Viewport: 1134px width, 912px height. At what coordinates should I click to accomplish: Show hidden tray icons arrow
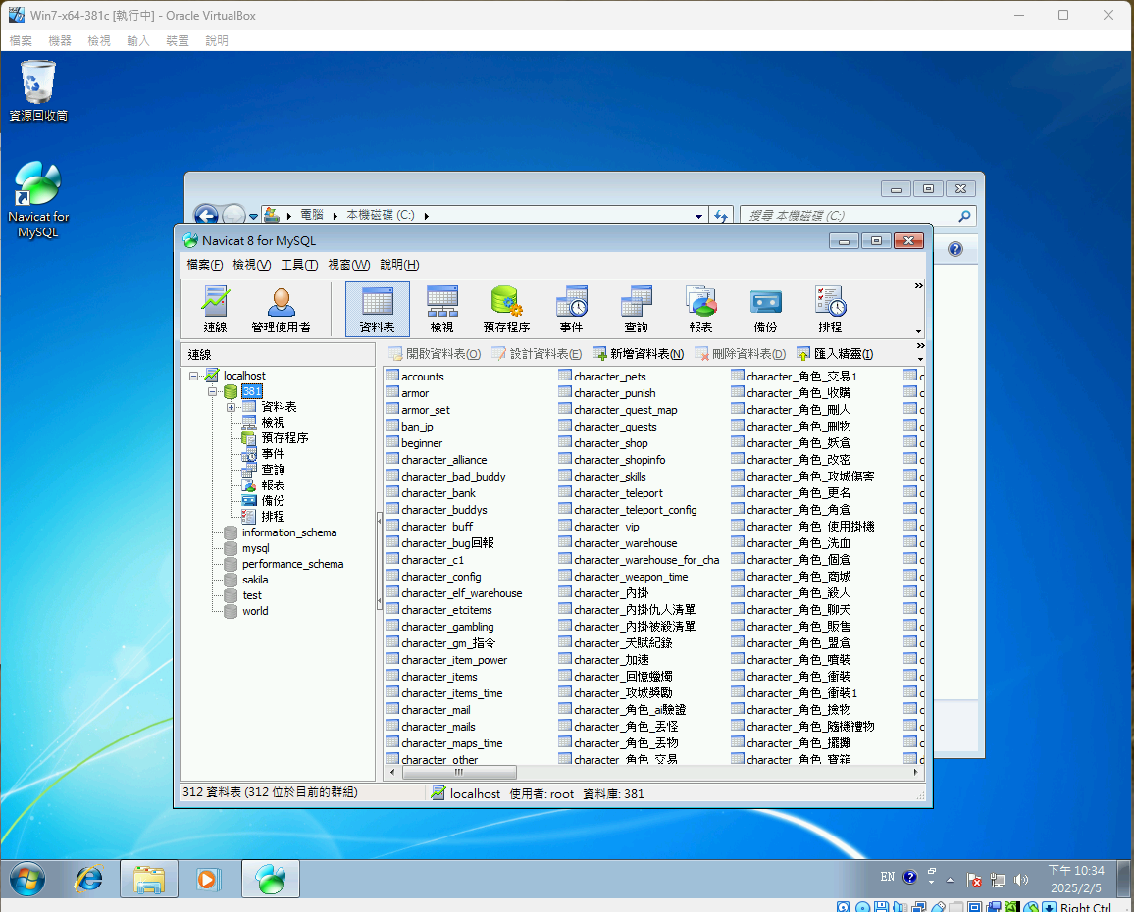click(x=951, y=880)
